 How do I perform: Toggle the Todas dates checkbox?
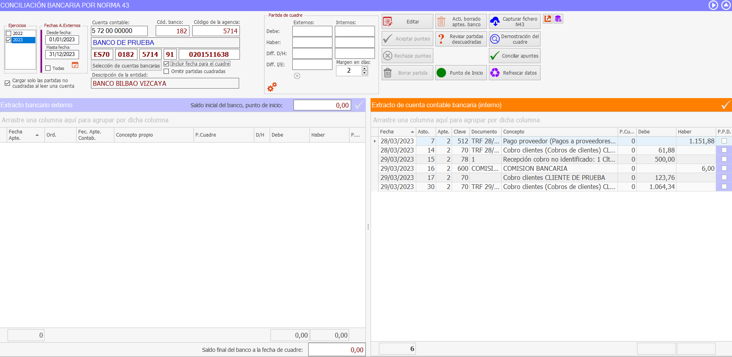click(48, 68)
